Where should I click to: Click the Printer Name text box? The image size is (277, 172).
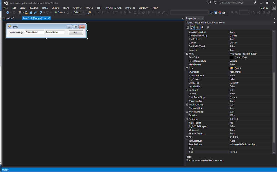click(55, 32)
